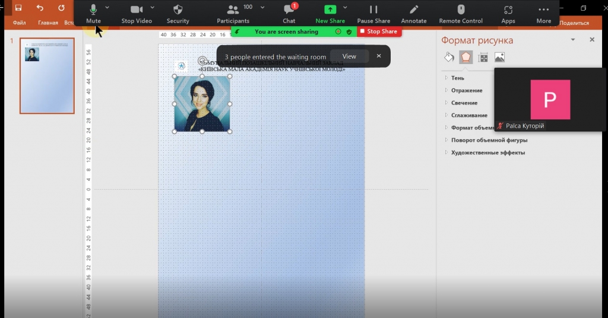Open Формат рисунка pane options arrow

click(573, 40)
